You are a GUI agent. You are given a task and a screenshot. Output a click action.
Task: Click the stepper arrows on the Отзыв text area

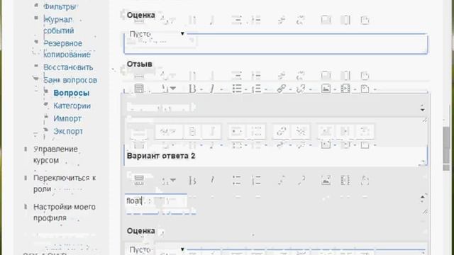423,108
